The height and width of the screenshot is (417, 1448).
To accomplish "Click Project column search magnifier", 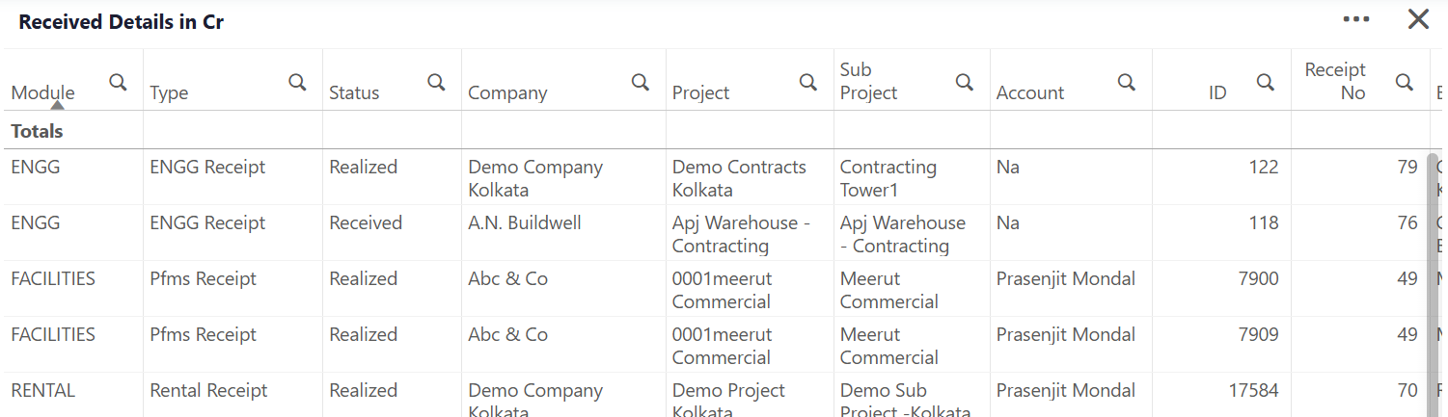I will [808, 82].
